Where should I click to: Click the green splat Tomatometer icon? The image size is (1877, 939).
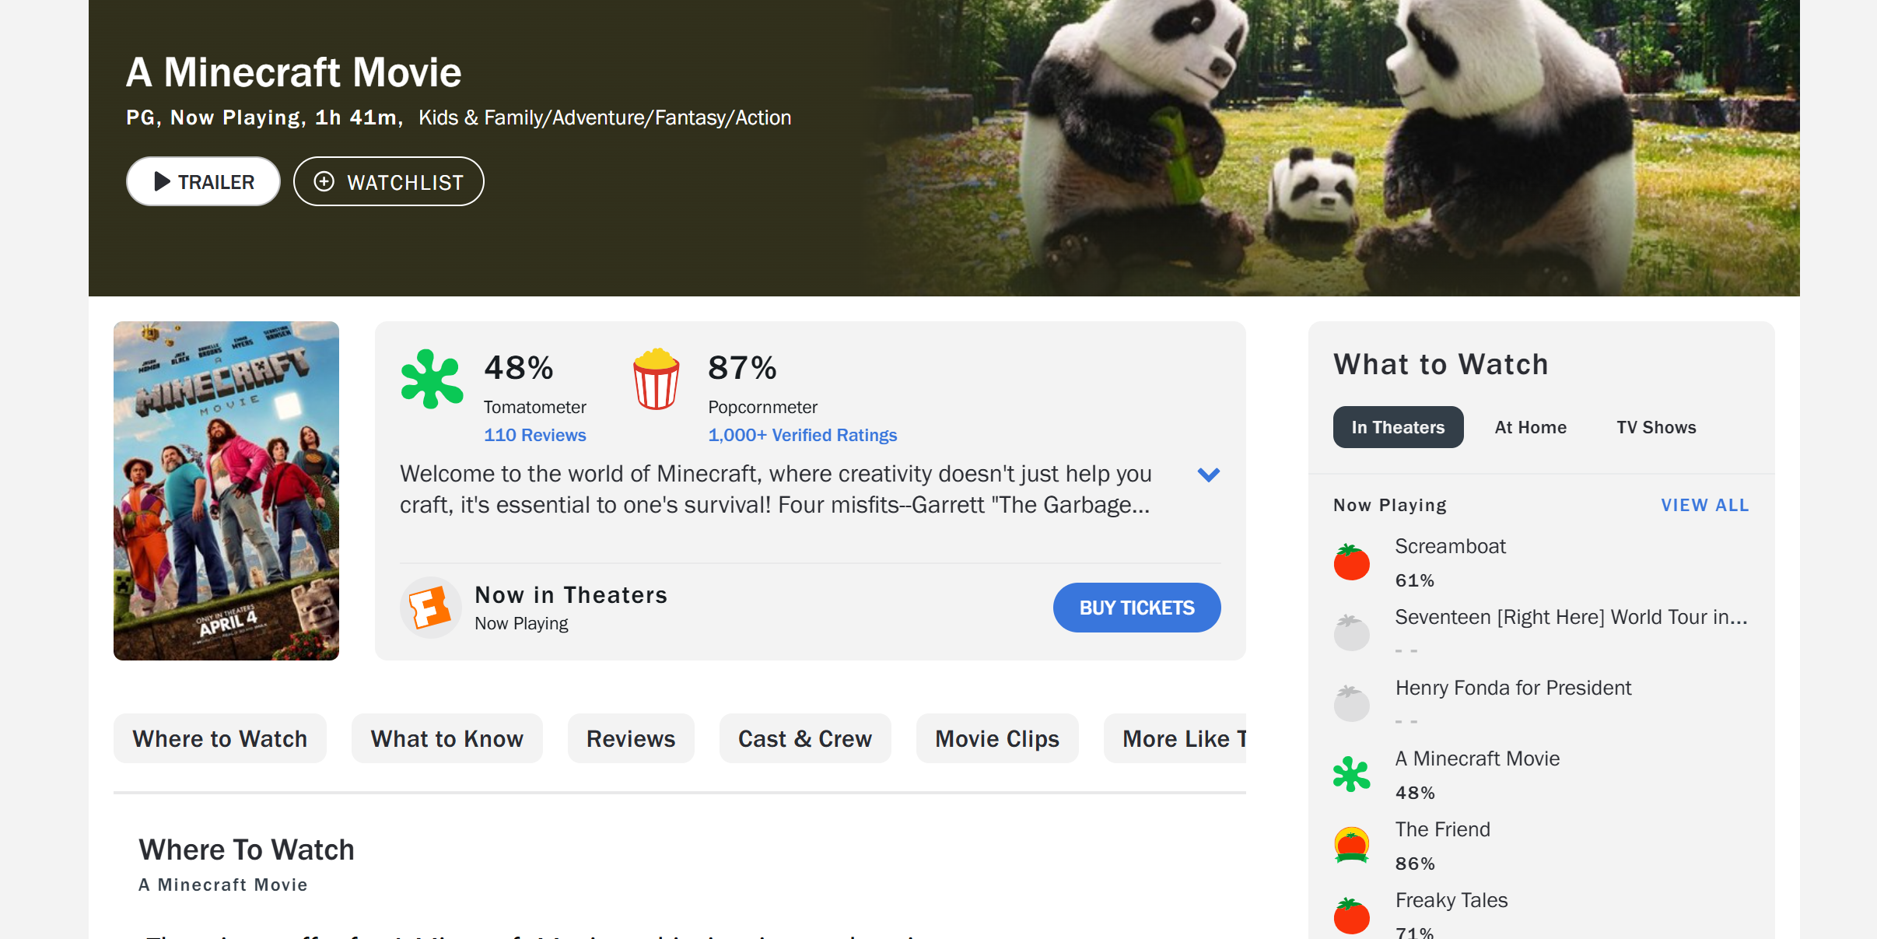(x=432, y=379)
